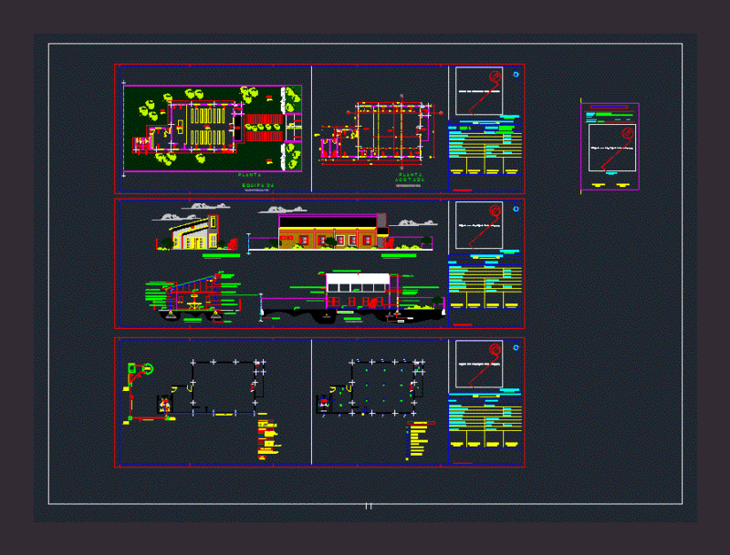Click the blue north circle in the top sheet
Image resolution: width=730 pixels, height=555 pixels.
[516, 75]
